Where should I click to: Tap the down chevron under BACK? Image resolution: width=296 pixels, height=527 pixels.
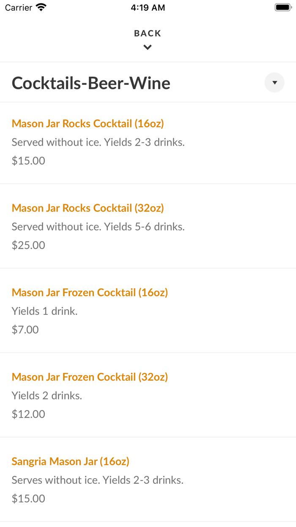coord(148,47)
